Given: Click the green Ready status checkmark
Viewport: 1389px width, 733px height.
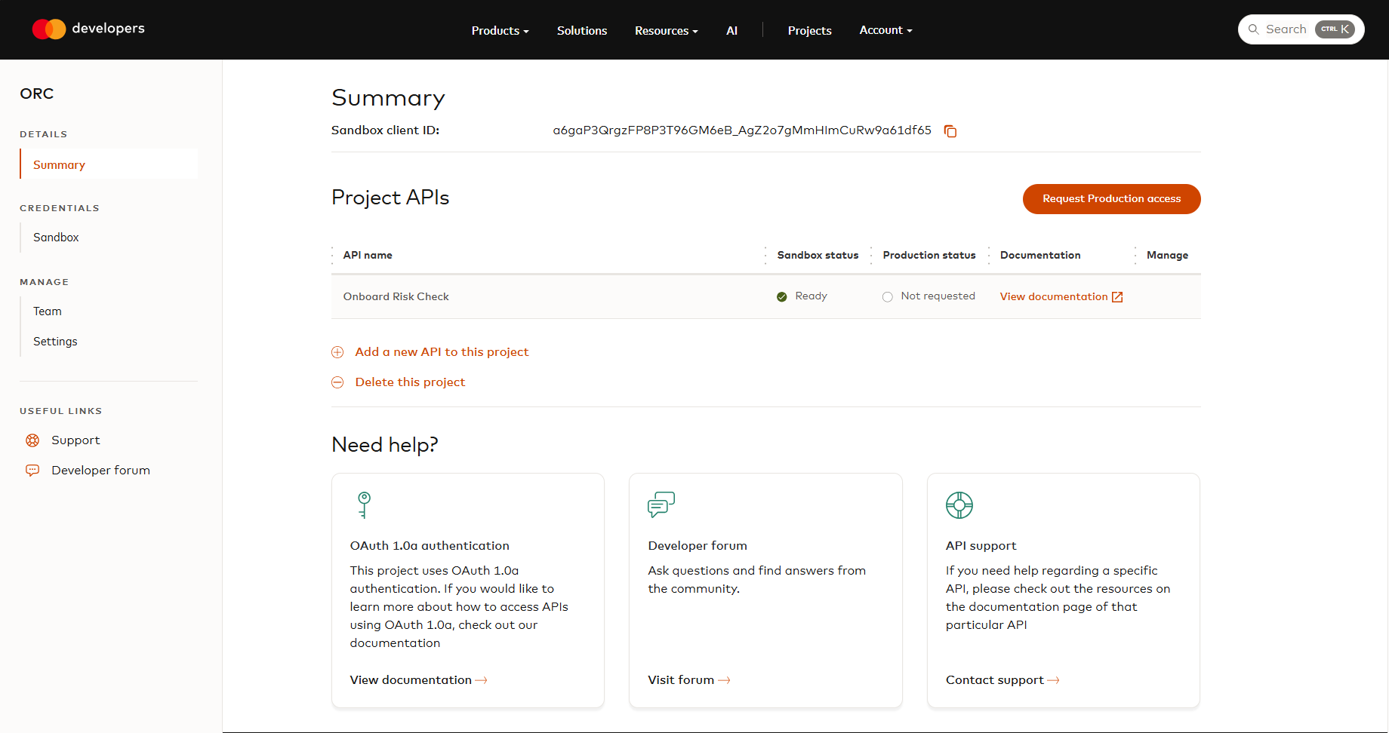Looking at the screenshot, I should tap(782, 297).
